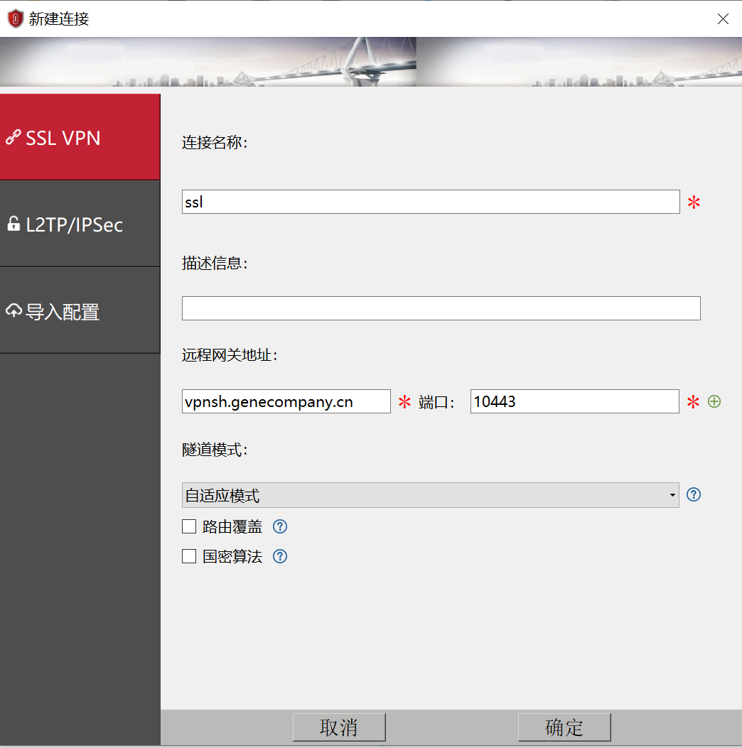Close the 新建连接 dialog window
The height and width of the screenshot is (748, 742).
coord(723,18)
